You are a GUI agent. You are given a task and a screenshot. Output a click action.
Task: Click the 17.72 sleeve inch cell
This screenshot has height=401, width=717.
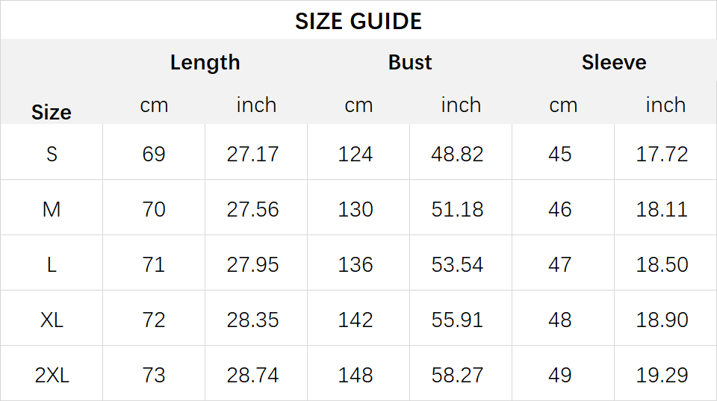point(662,154)
